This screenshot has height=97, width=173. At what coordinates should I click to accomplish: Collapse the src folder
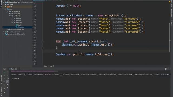pos(6,9)
